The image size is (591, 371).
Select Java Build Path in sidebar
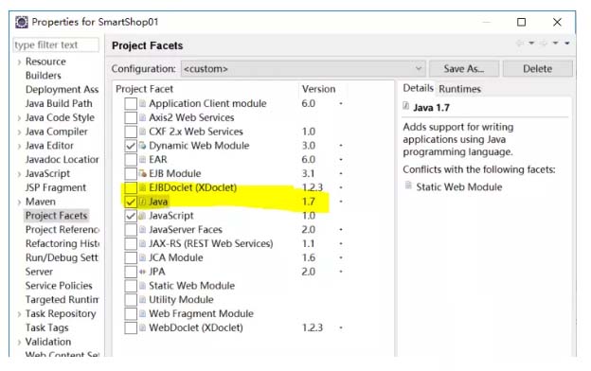[59, 103]
